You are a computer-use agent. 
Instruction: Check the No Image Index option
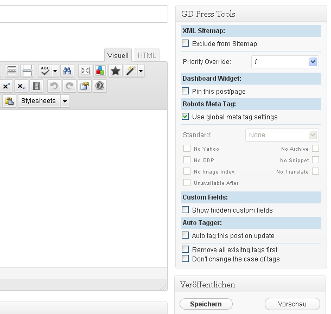(187, 171)
